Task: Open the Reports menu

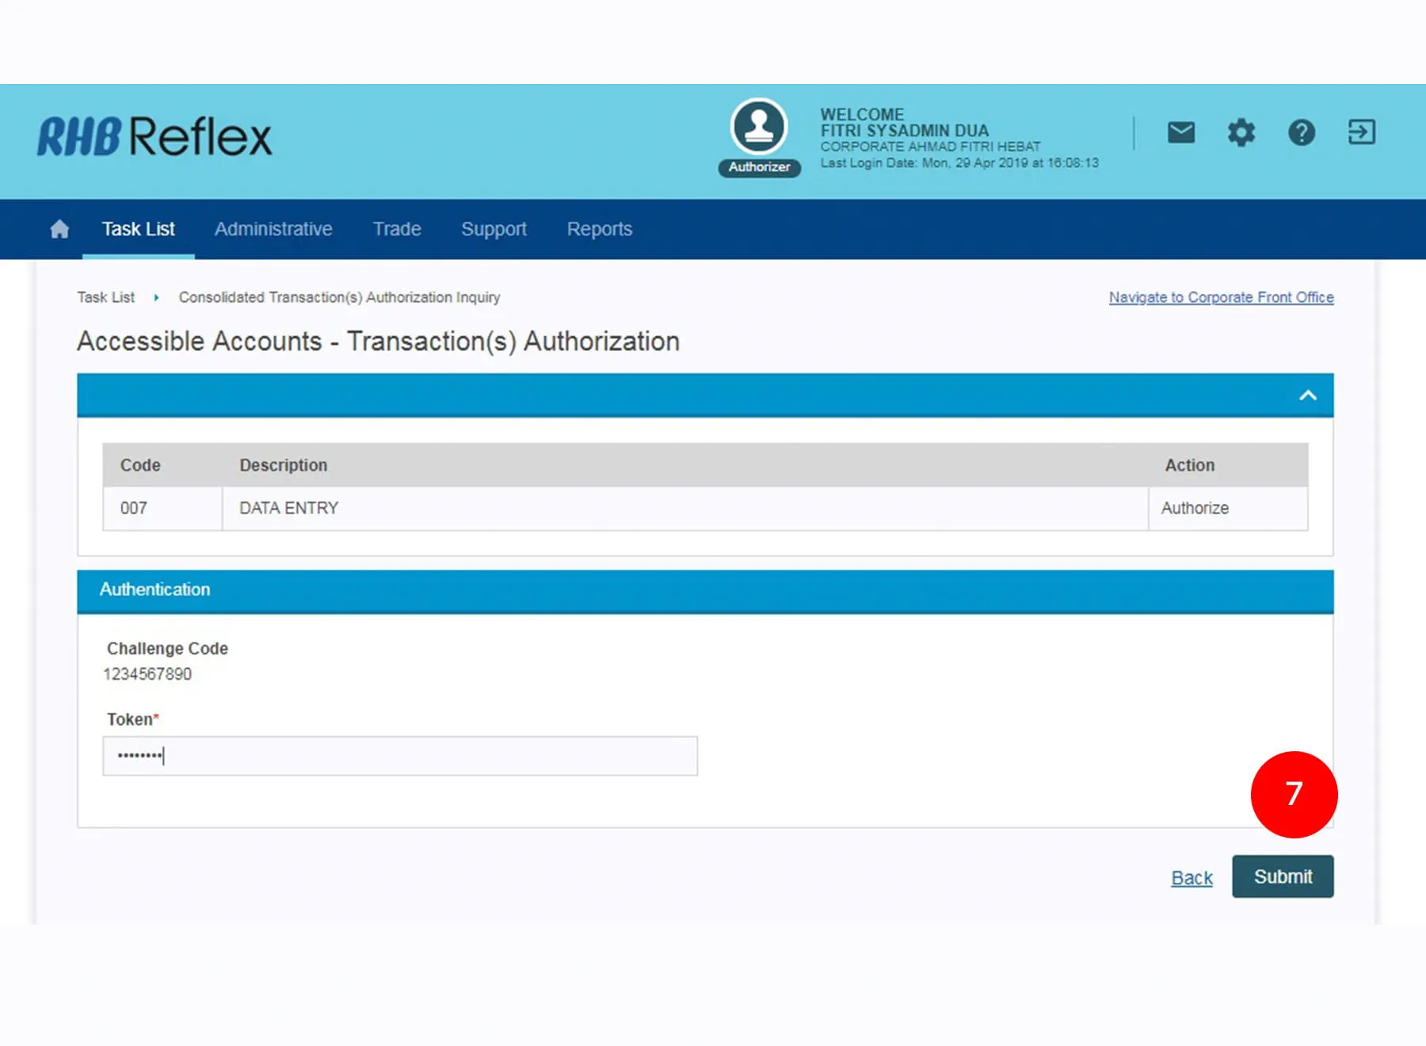Action: point(599,230)
